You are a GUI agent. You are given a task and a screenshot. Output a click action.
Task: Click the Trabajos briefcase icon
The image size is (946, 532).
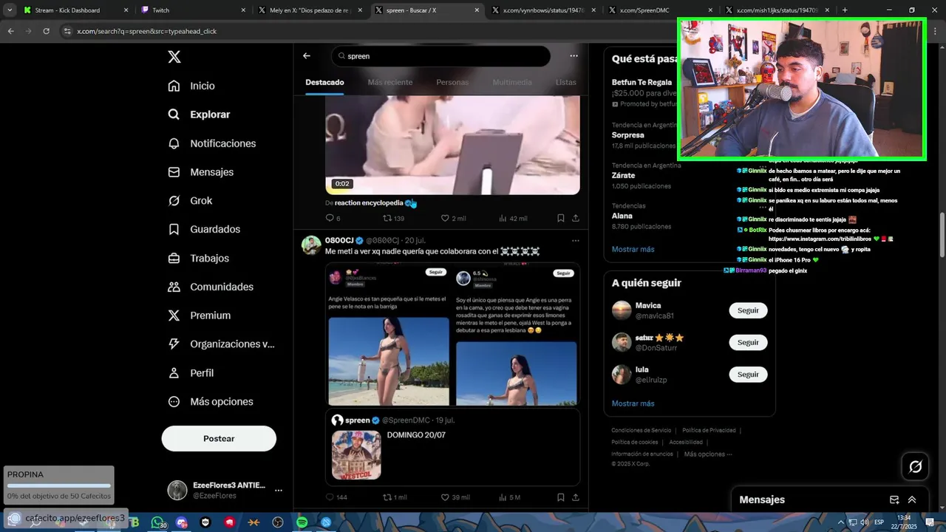coord(174,258)
